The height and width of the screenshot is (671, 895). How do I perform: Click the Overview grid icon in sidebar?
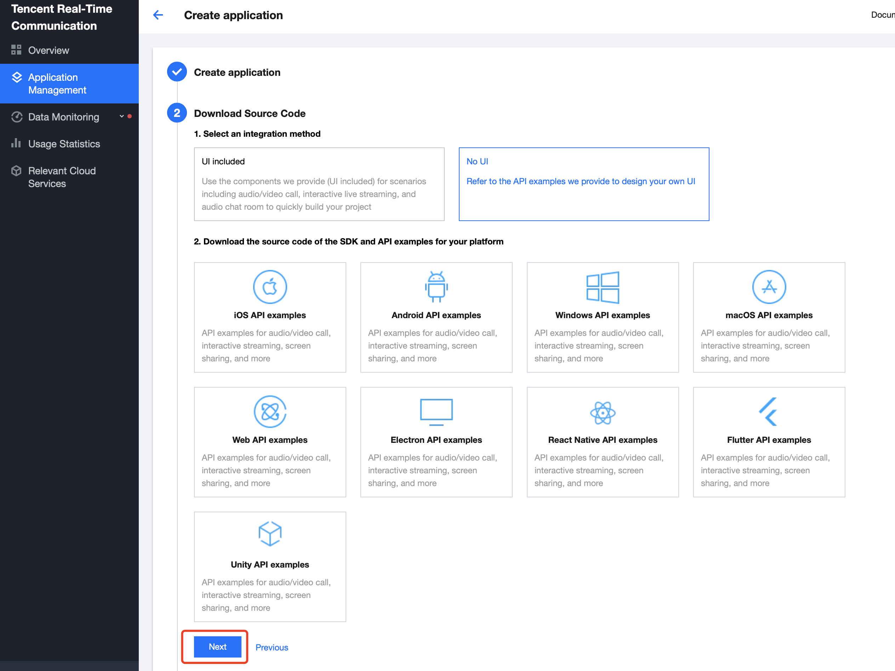[16, 50]
